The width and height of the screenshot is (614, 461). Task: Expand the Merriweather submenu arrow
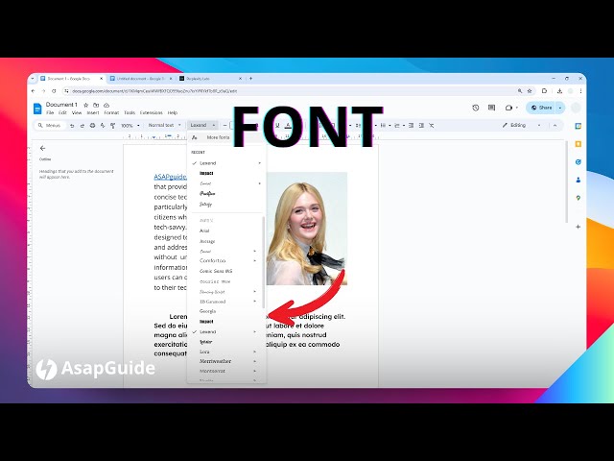(x=255, y=361)
